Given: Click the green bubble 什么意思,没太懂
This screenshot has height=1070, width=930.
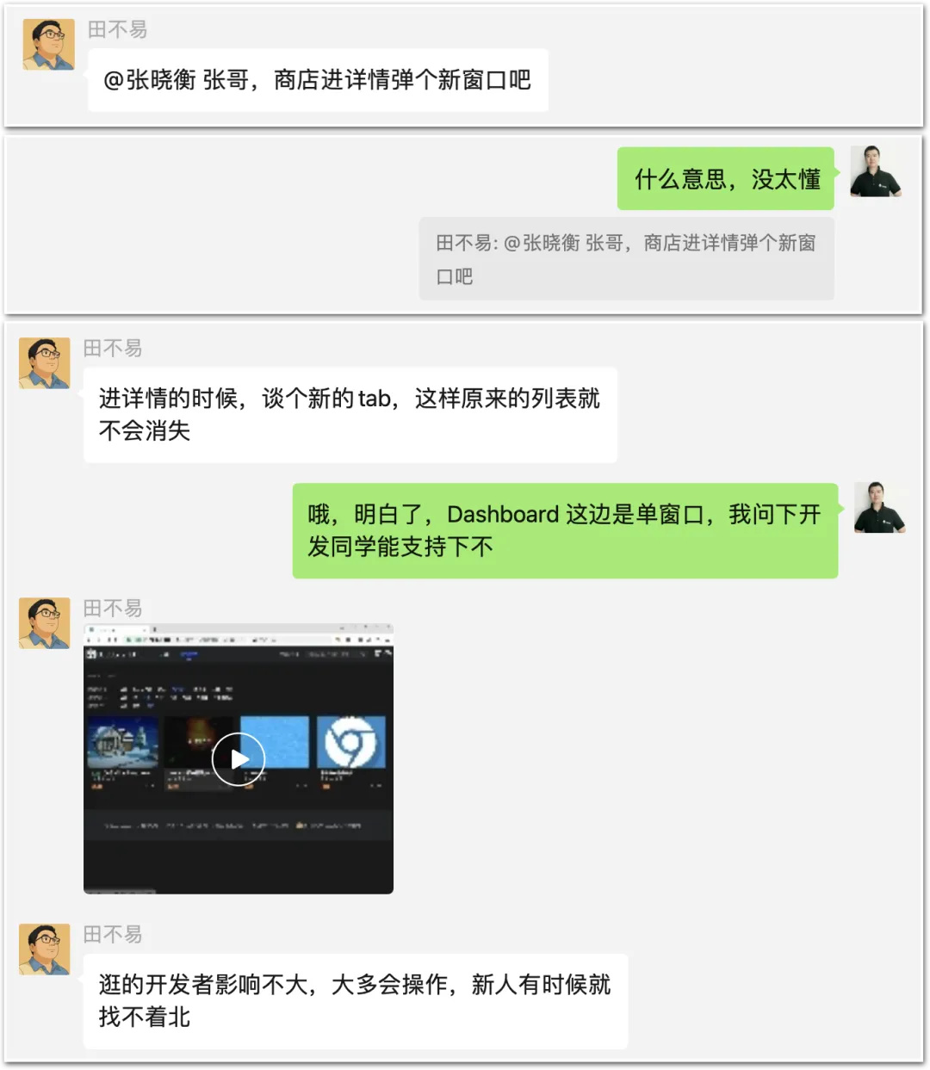Looking at the screenshot, I should [x=726, y=179].
